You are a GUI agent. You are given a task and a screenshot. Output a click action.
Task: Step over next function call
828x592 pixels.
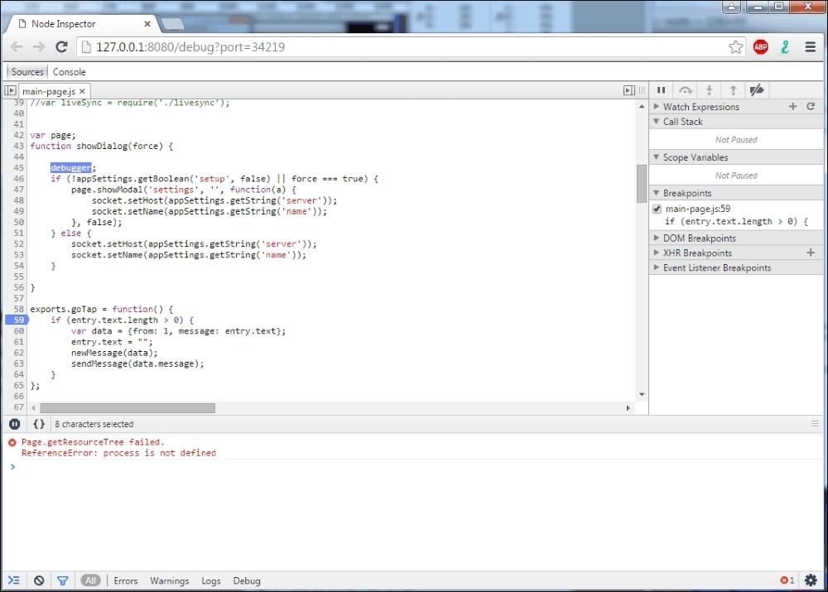point(686,89)
